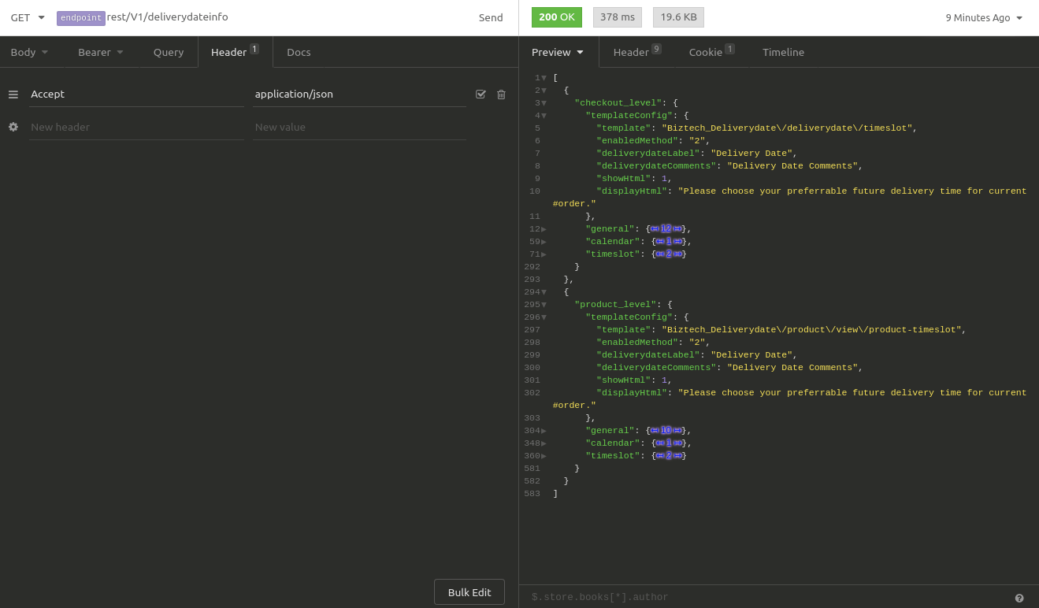
Task: Open the gear settings icon on new header row
Action: pos(13,127)
